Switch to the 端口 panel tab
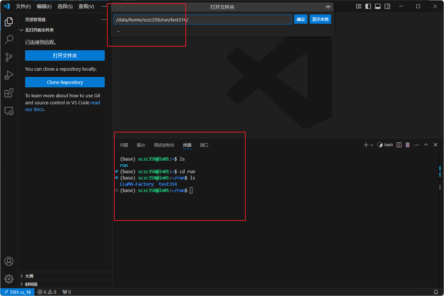The image size is (444, 296). (204, 145)
